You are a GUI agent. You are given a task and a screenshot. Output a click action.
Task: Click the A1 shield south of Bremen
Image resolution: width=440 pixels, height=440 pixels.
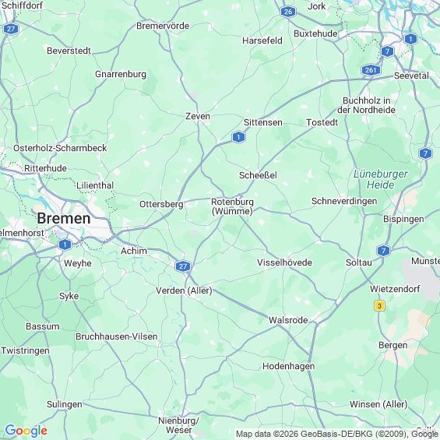coord(65,245)
